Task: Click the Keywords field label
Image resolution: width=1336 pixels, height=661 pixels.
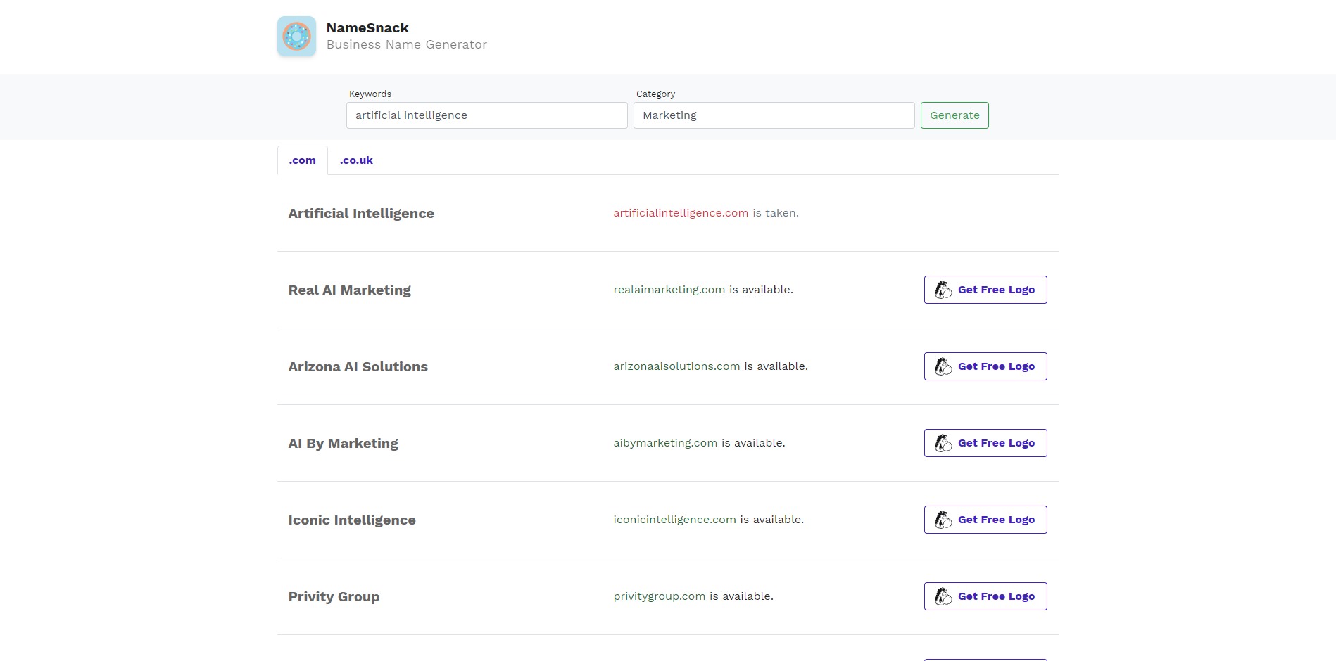Action: pos(370,94)
